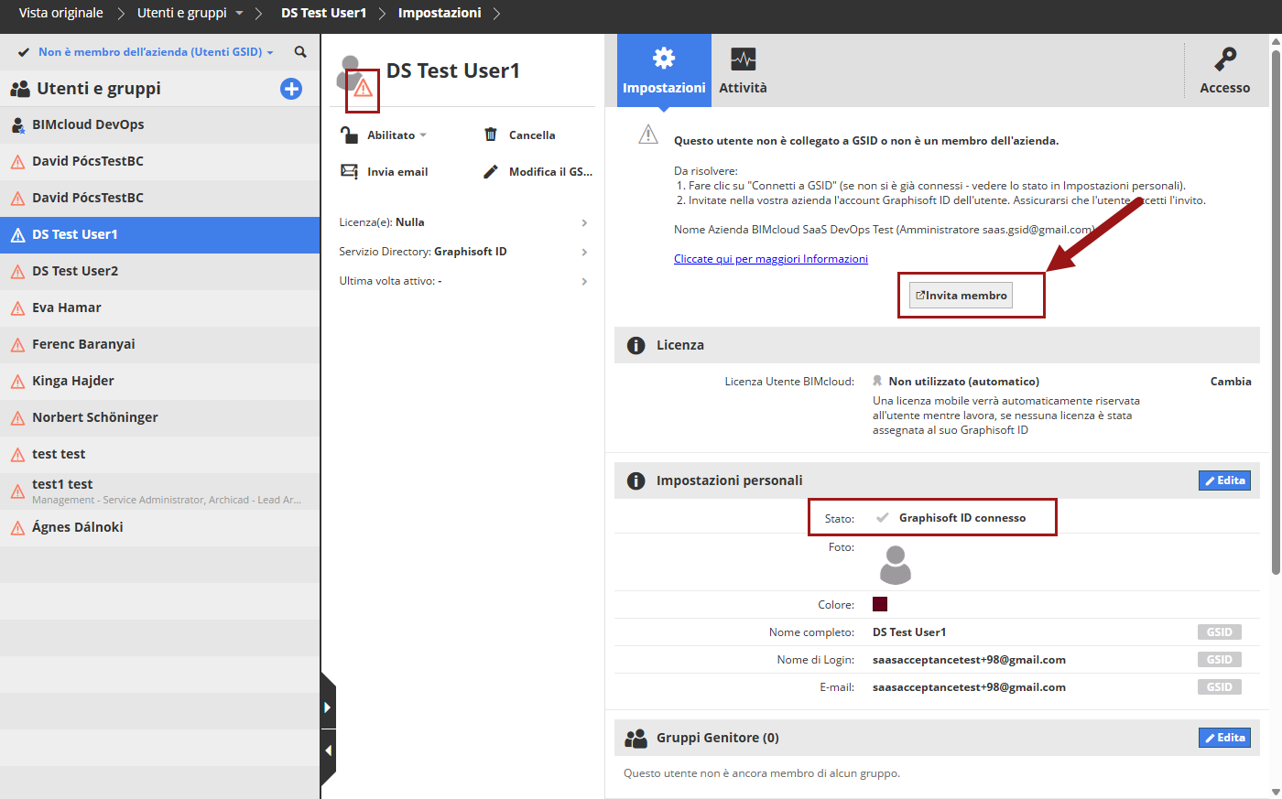Add a new user with plus icon
The image size is (1282, 799).
coord(291,89)
